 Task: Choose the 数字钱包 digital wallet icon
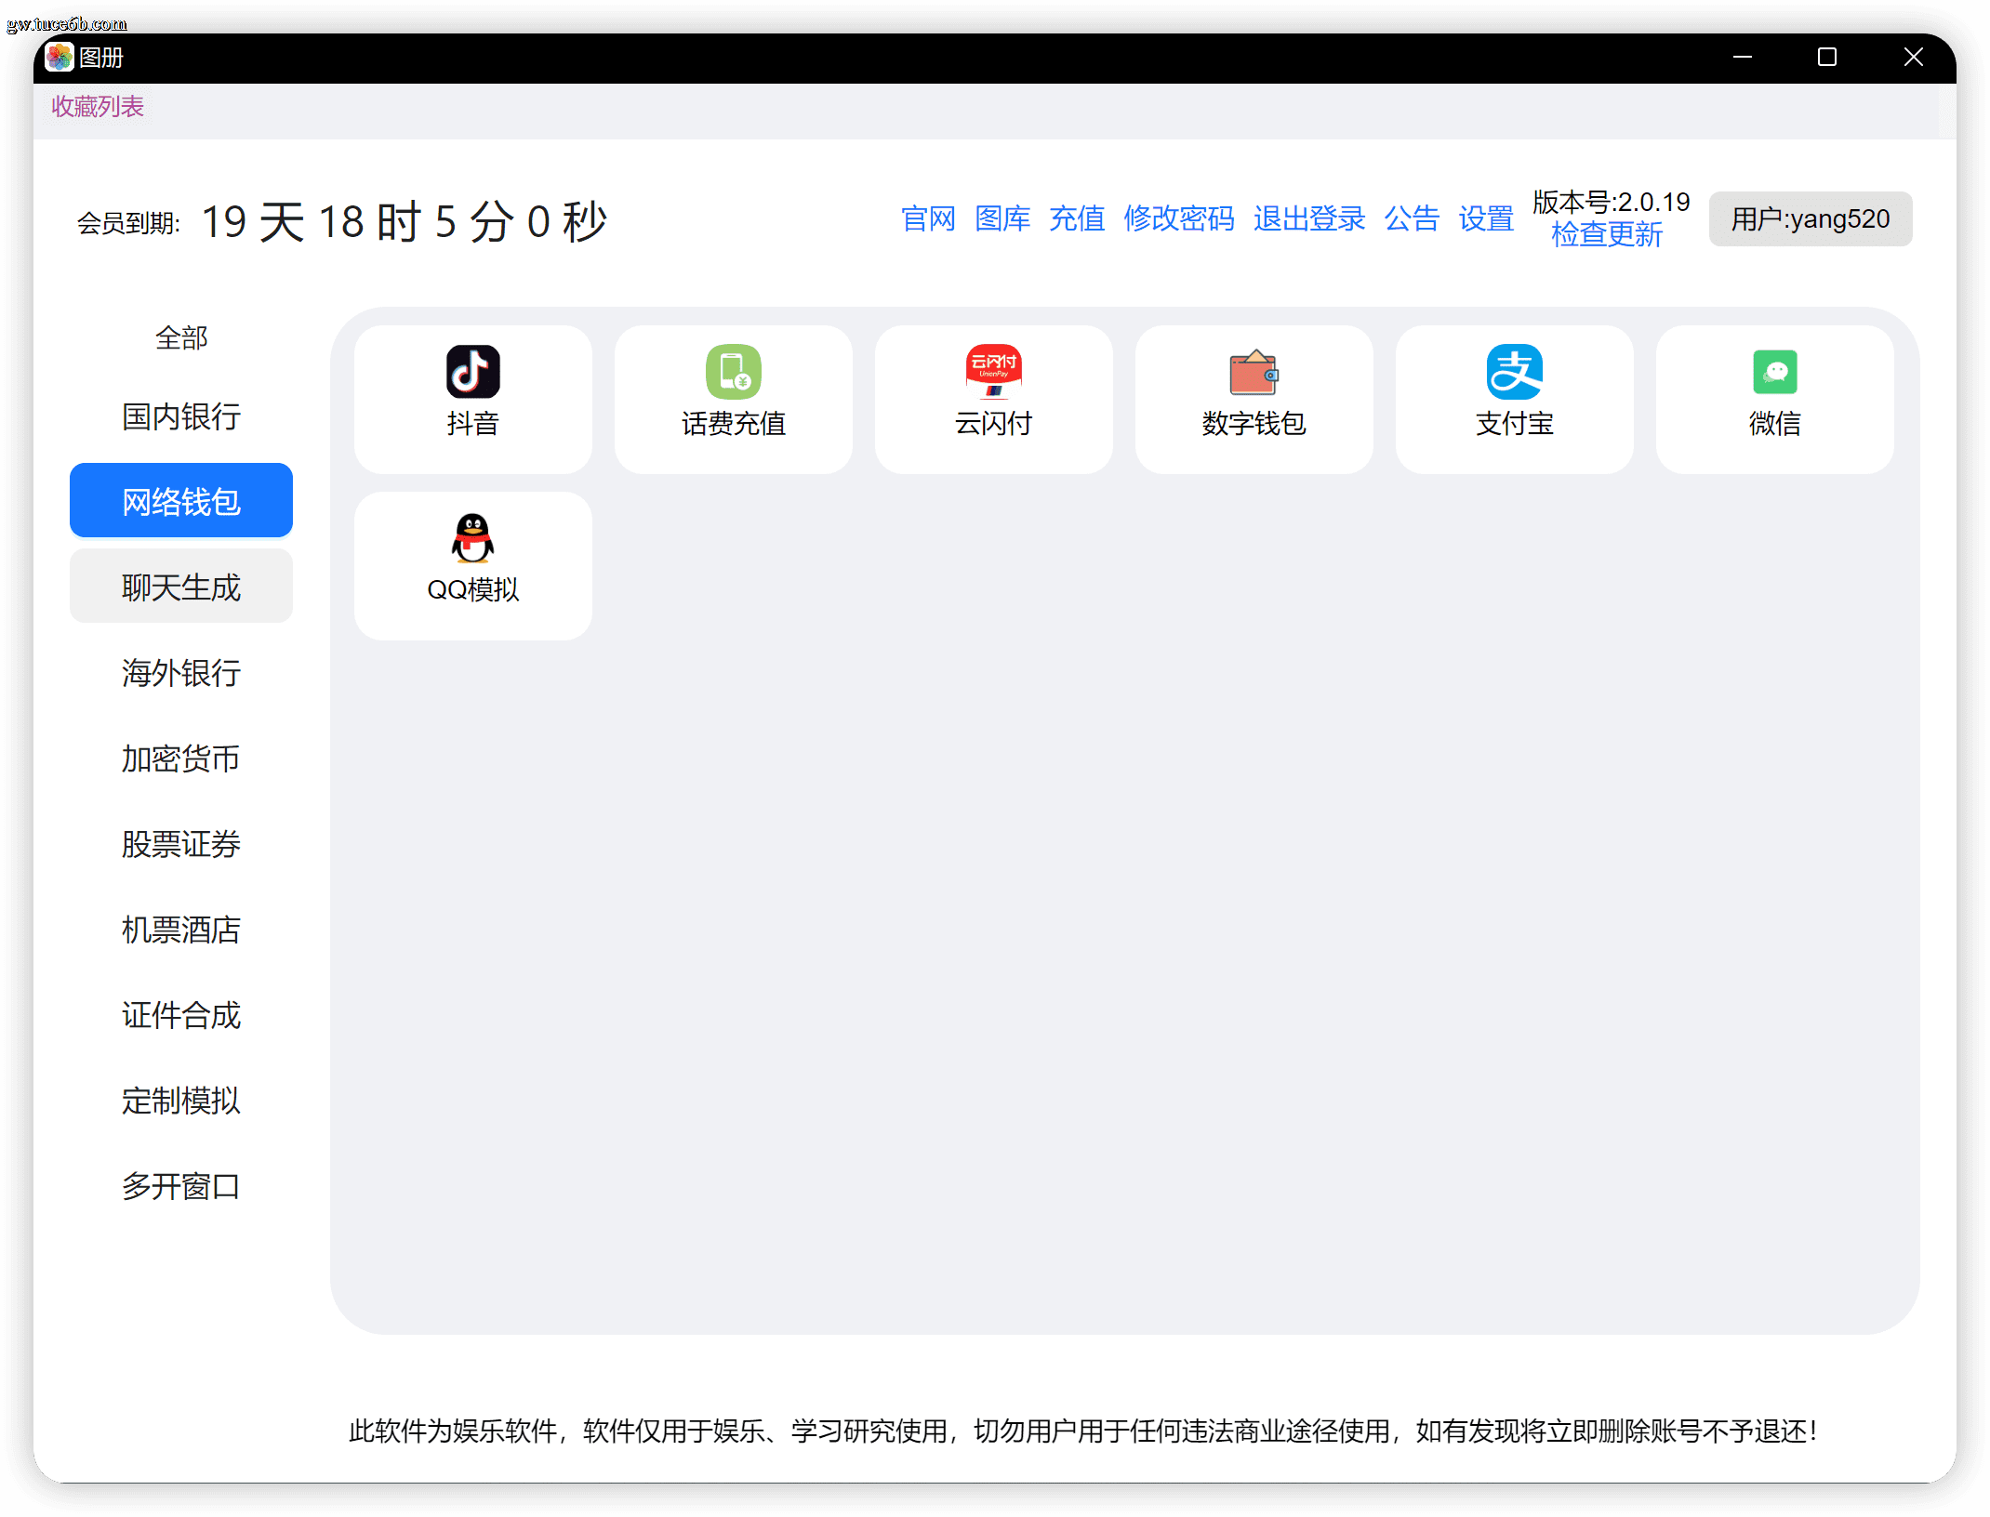1254,372
